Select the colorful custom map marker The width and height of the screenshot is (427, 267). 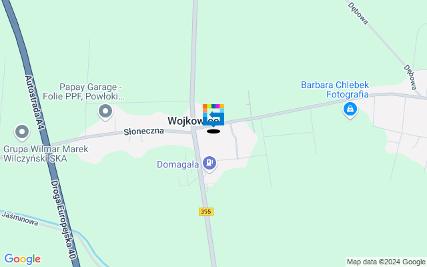(x=213, y=115)
